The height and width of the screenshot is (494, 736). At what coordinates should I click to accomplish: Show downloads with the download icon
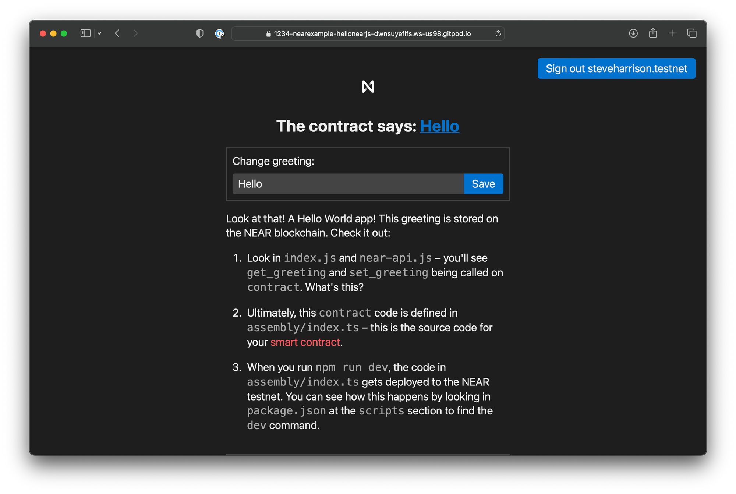pyautogui.click(x=633, y=33)
